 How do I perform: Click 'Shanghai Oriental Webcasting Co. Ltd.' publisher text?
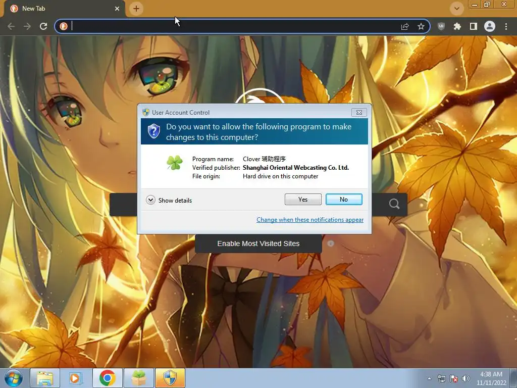click(296, 168)
